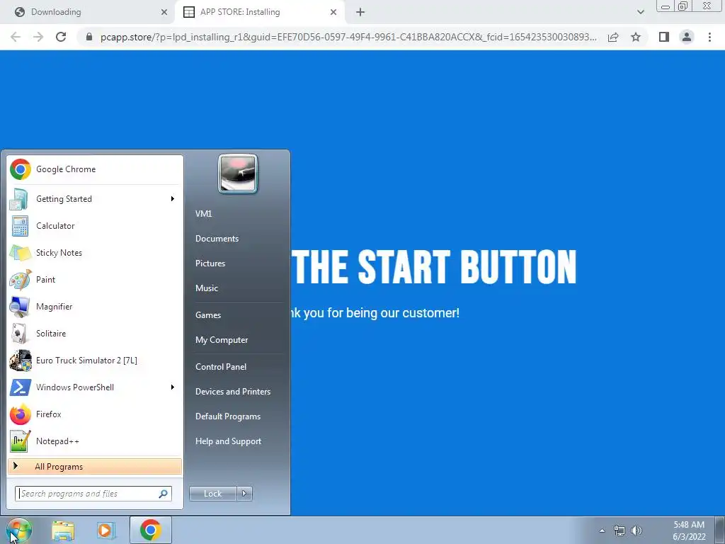Close the Downloading tab
Image resolution: width=725 pixels, height=544 pixels.
pos(164,13)
